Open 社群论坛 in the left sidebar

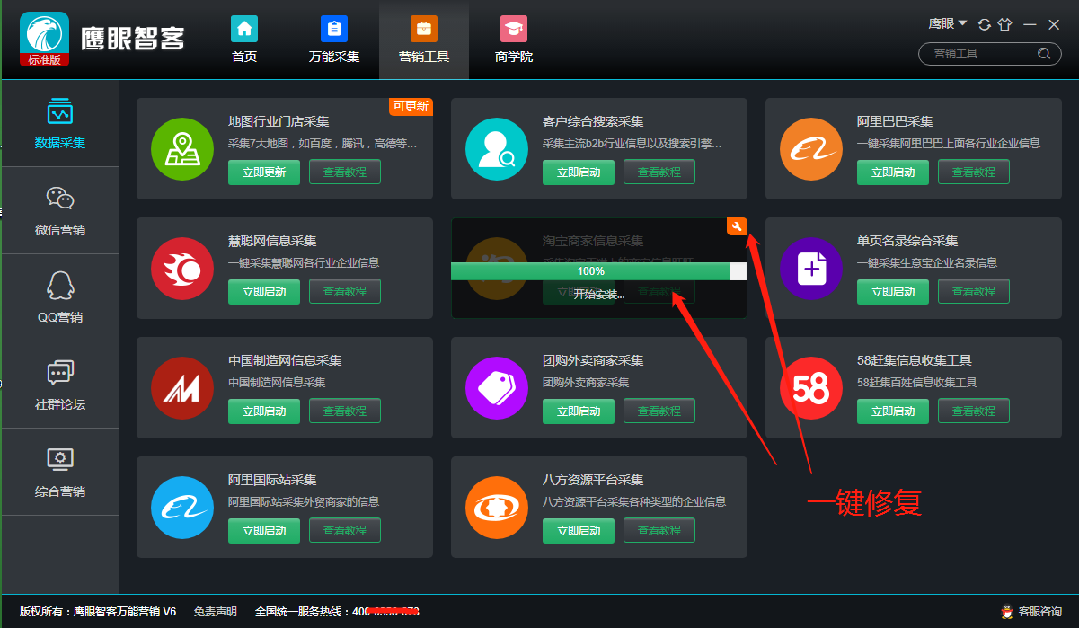[60, 385]
